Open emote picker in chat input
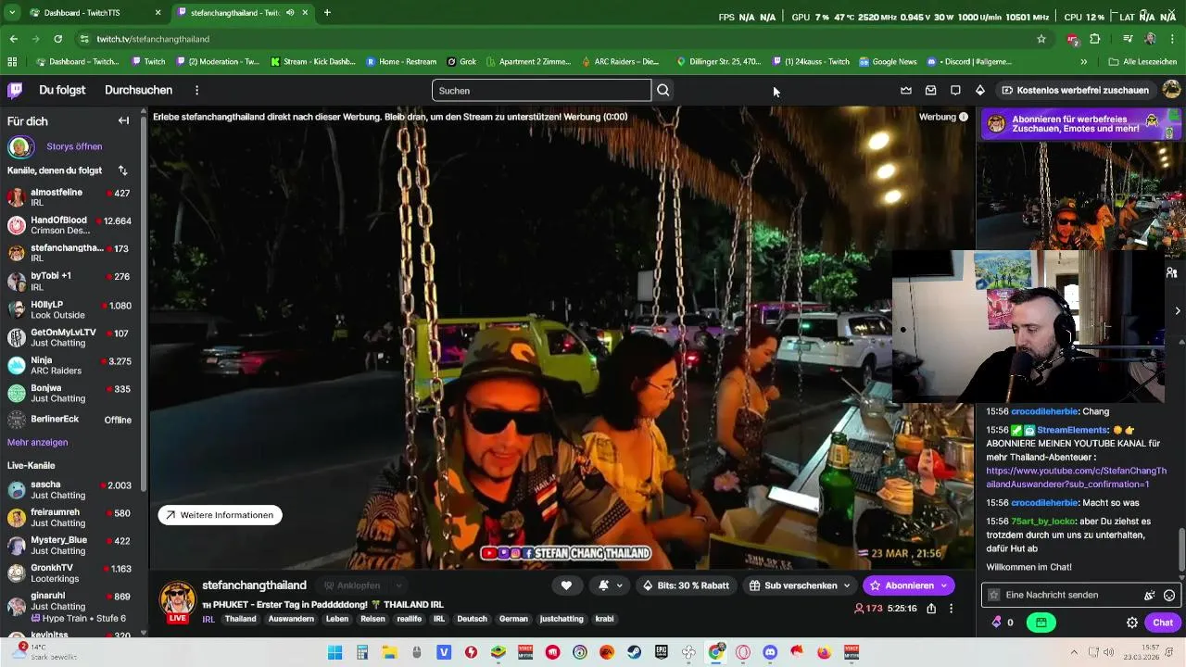1186x667 pixels. tap(1169, 596)
